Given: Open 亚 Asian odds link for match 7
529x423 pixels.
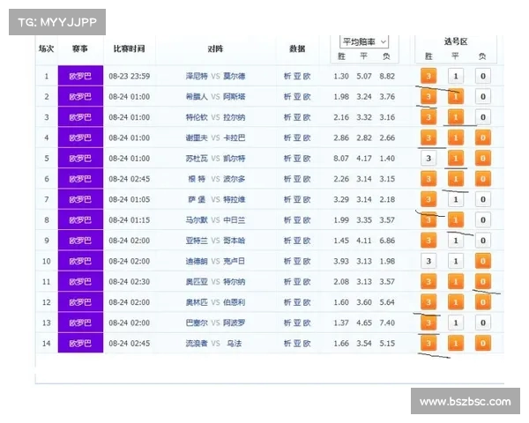Looking at the screenshot, I should tap(297, 200).
